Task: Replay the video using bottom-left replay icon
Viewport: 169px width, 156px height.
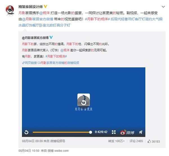Action: (26, 132)
